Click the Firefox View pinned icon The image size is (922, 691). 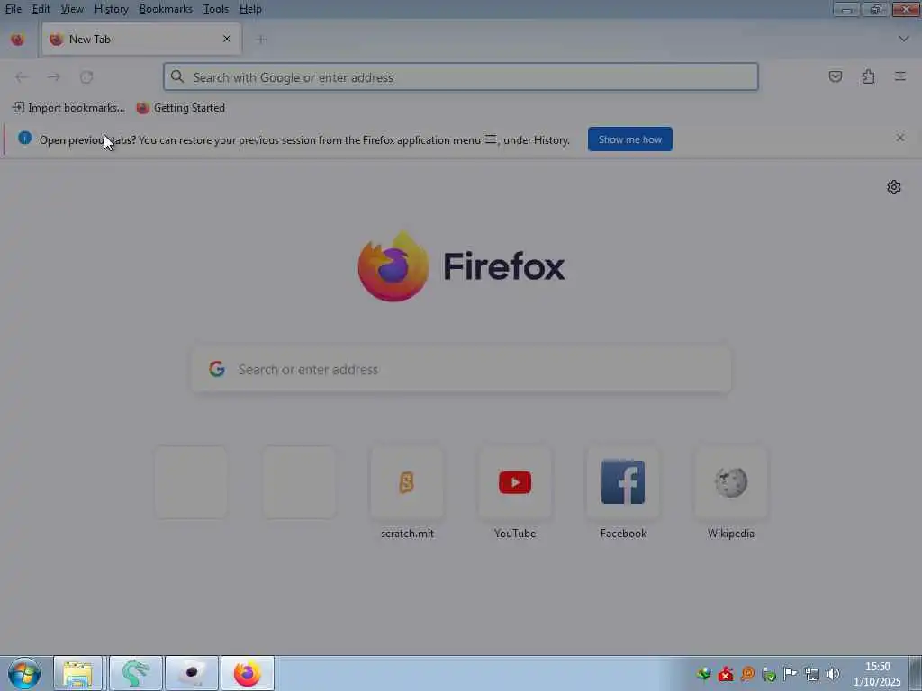18,40
